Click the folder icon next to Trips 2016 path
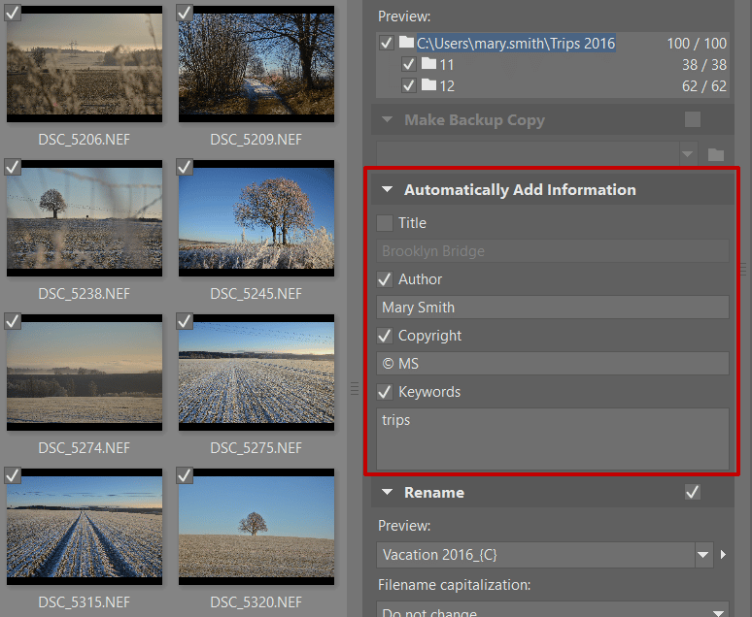This screenshot has height=617, width=752. point(406,42)
